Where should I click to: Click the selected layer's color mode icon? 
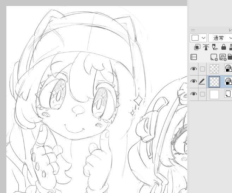click(228, 81)
